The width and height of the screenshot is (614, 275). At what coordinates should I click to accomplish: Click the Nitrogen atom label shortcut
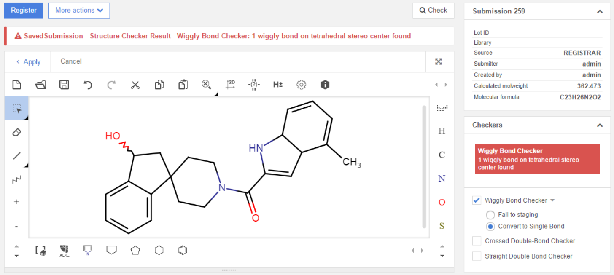(x=442, y=178)
